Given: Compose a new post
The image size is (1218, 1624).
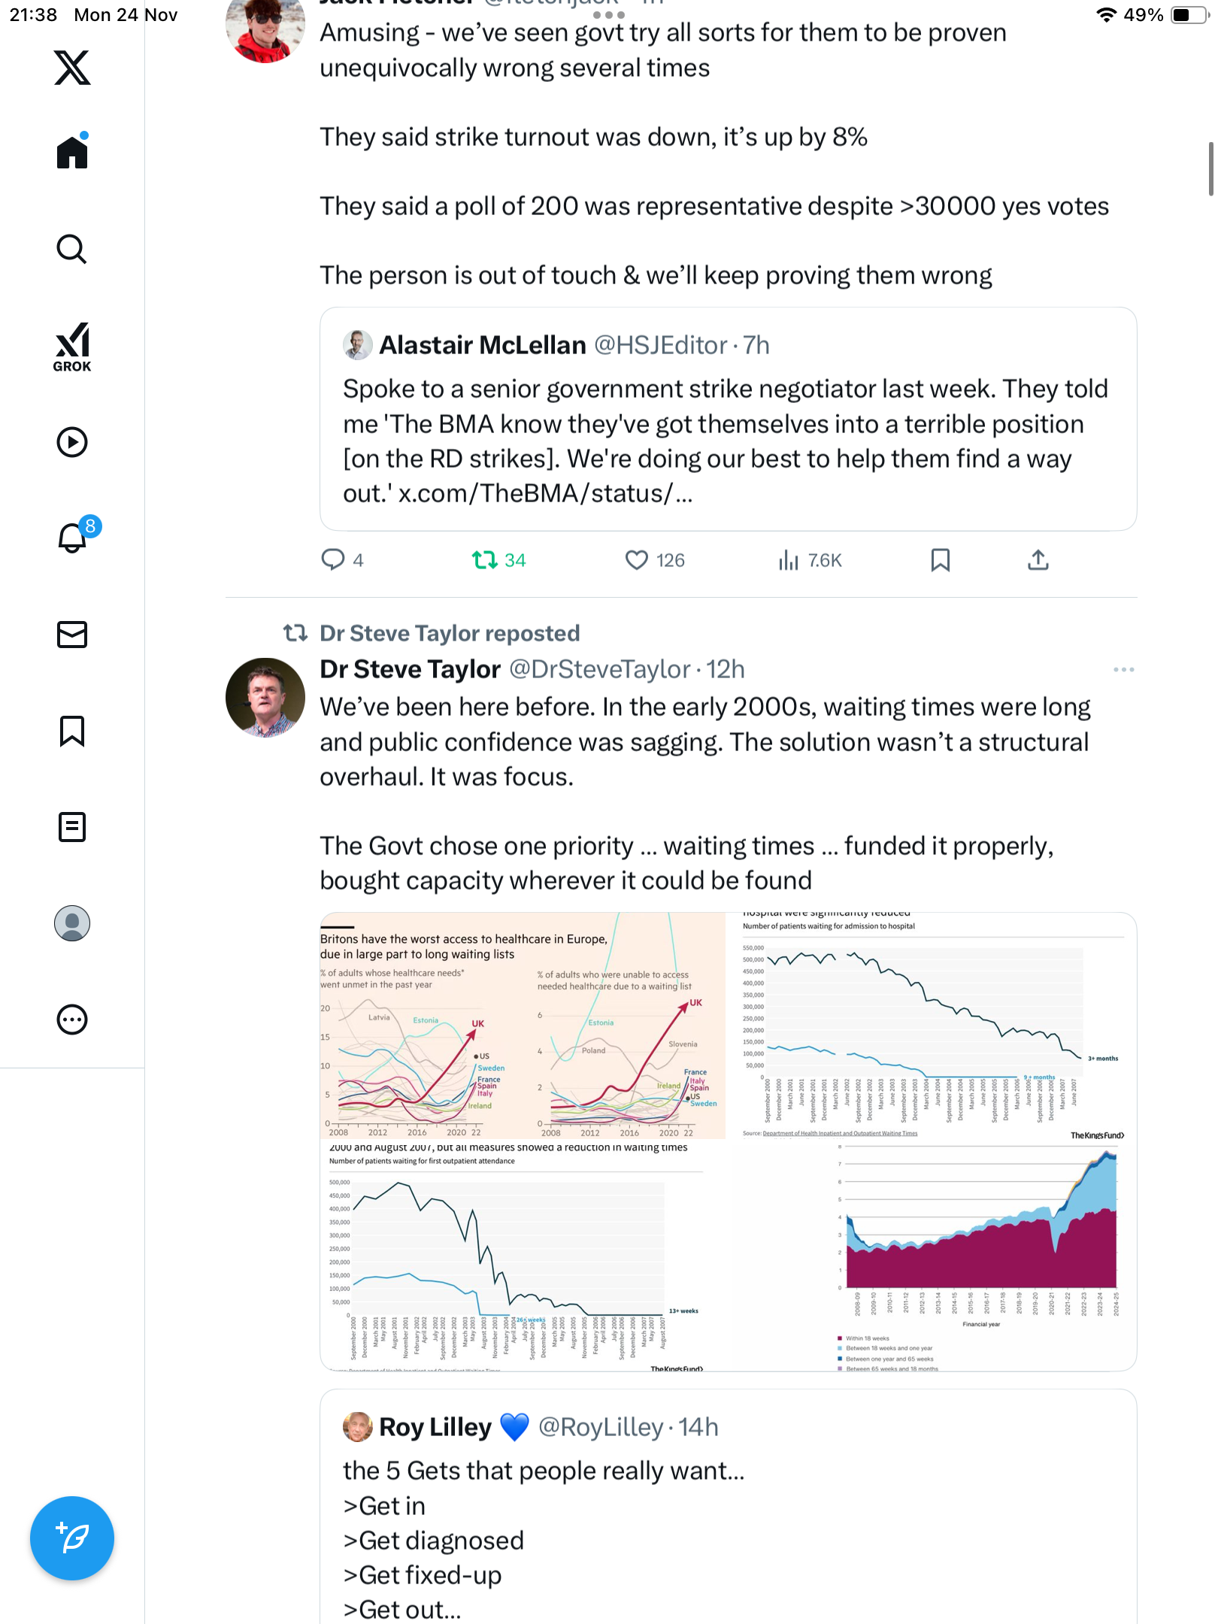Looking at the screenshot, I should point(72,1538).
